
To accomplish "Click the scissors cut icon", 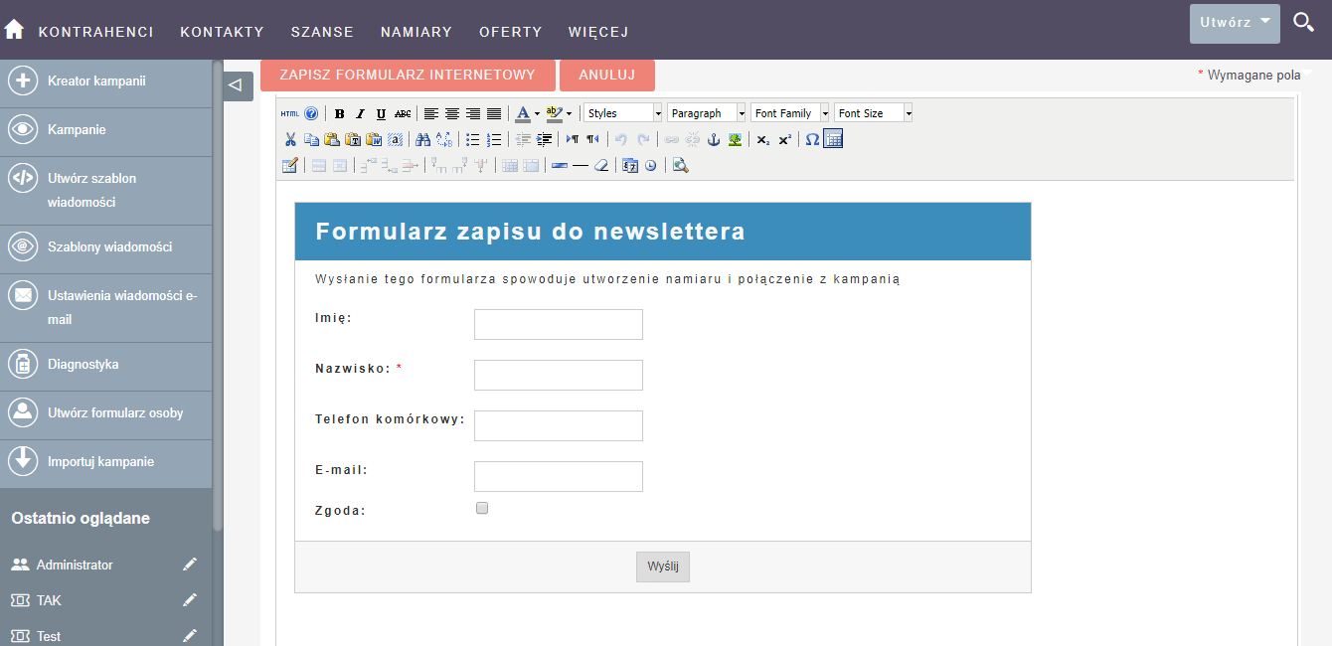I will tap(290, 139).
